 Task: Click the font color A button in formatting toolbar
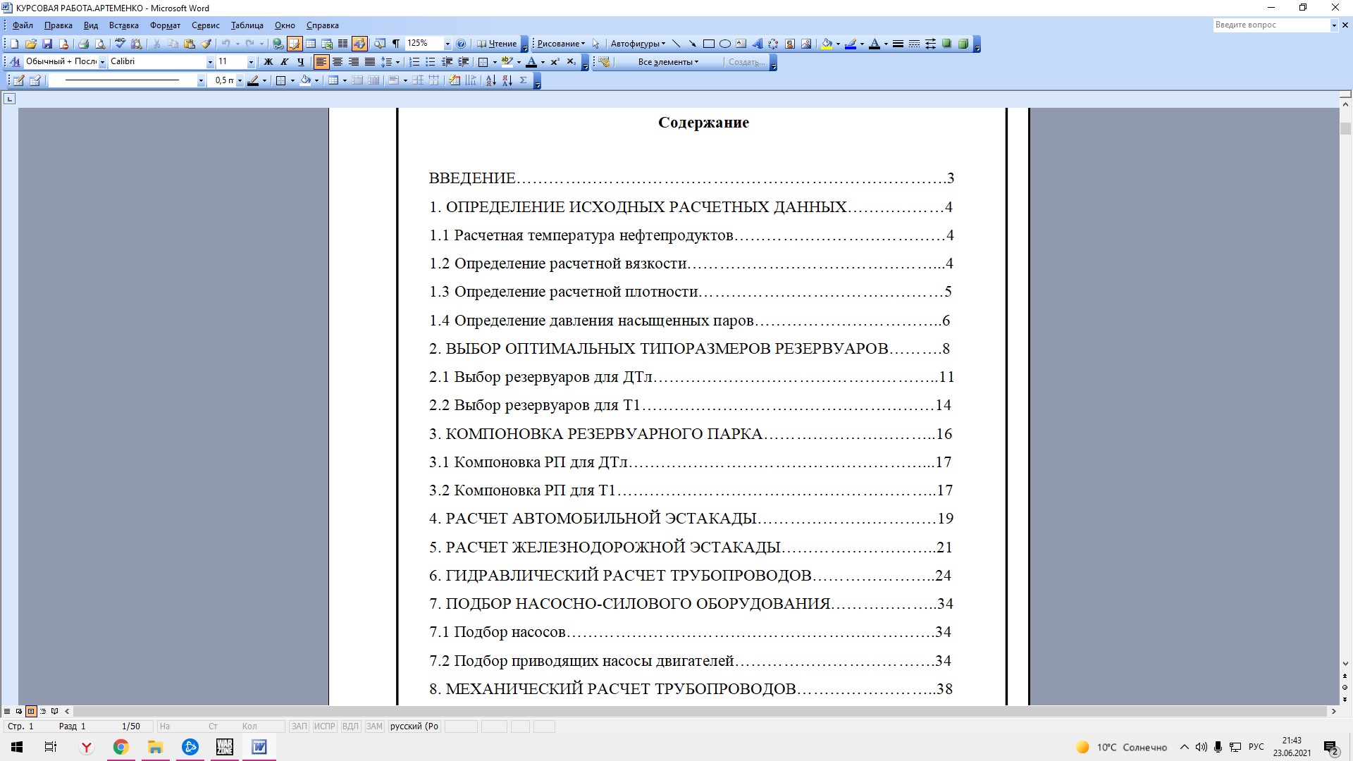pos(531,62)
